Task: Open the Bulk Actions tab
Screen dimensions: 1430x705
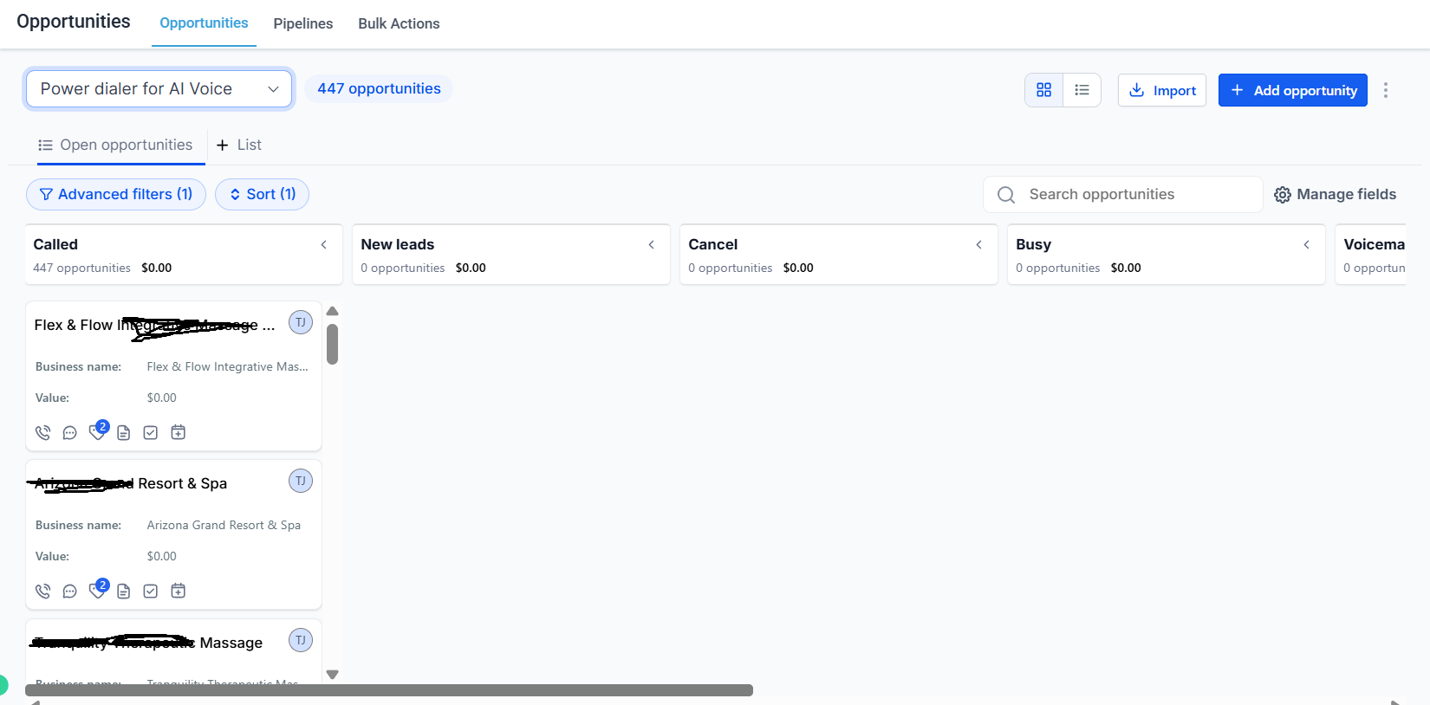Action: click(x=399, y=23)
